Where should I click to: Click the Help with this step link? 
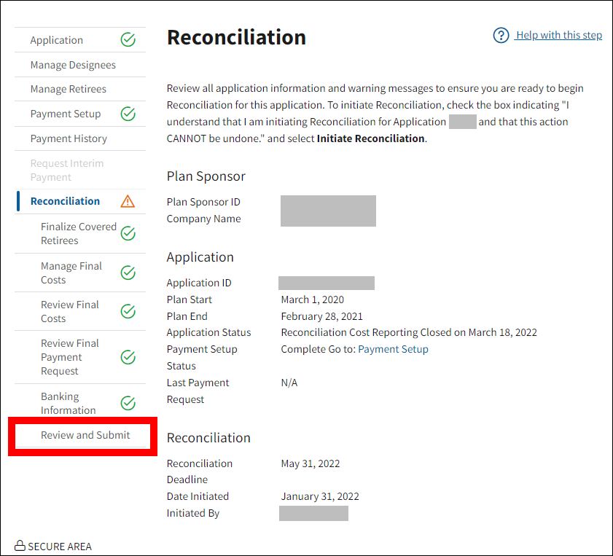coord(558,35)
